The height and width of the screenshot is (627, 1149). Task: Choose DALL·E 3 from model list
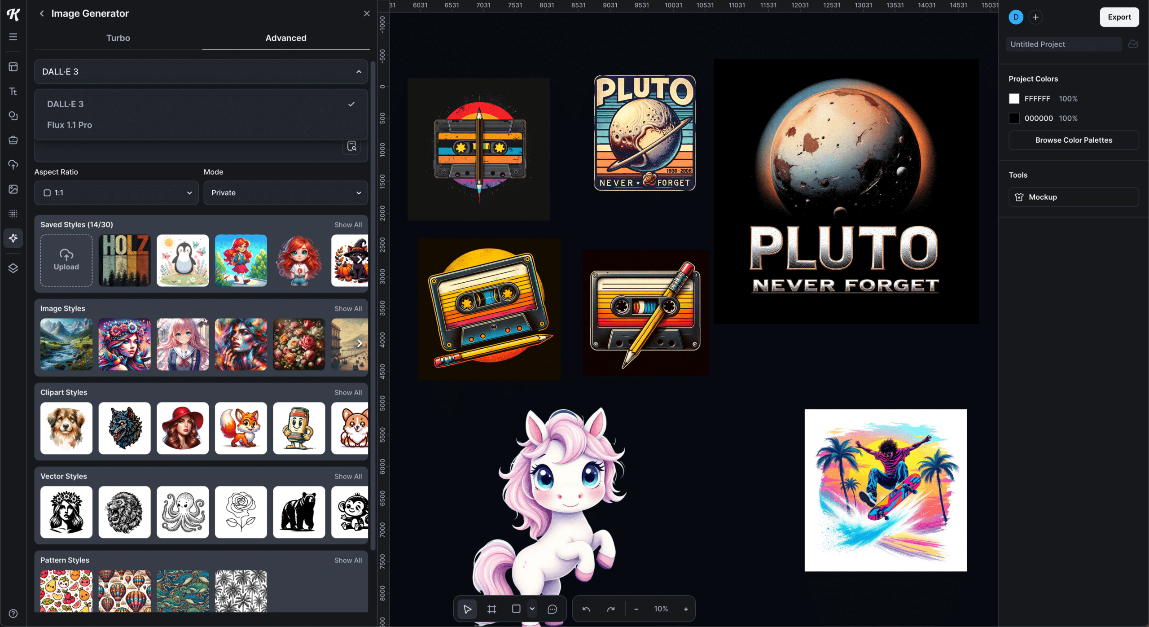pyautogui.click(x=201, y=104)
